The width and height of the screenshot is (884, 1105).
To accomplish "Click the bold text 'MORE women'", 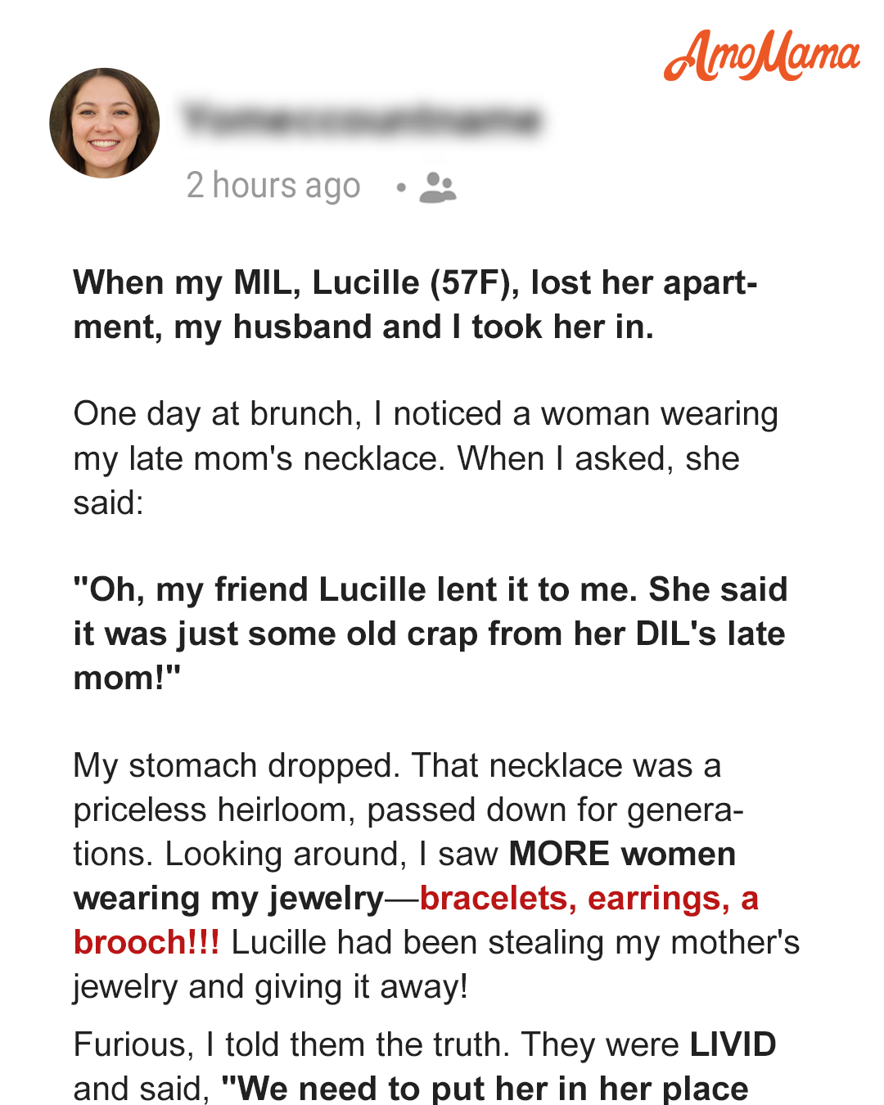I will (x=622, y=854).
